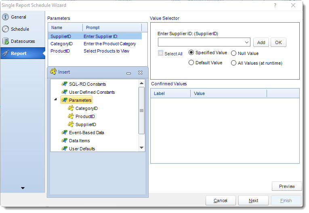Click the OK button in Value Selector
The height and width of the screenshot is (213, 309).
tap(278, 42)
